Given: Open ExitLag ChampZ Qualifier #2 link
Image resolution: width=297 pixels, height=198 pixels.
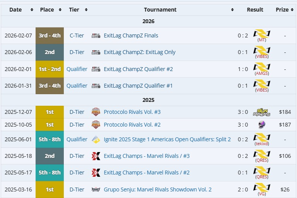Looking at the screenshot, I should pyautogui.click(x=138, y=69).
